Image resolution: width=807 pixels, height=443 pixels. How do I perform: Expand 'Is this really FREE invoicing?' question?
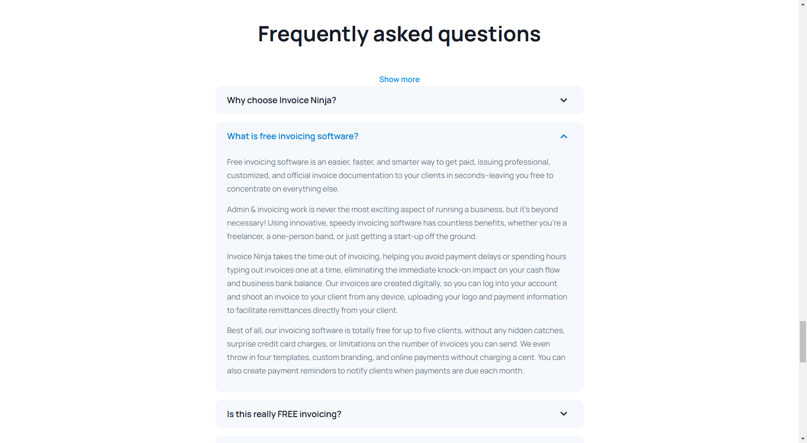tap(284, 414)
